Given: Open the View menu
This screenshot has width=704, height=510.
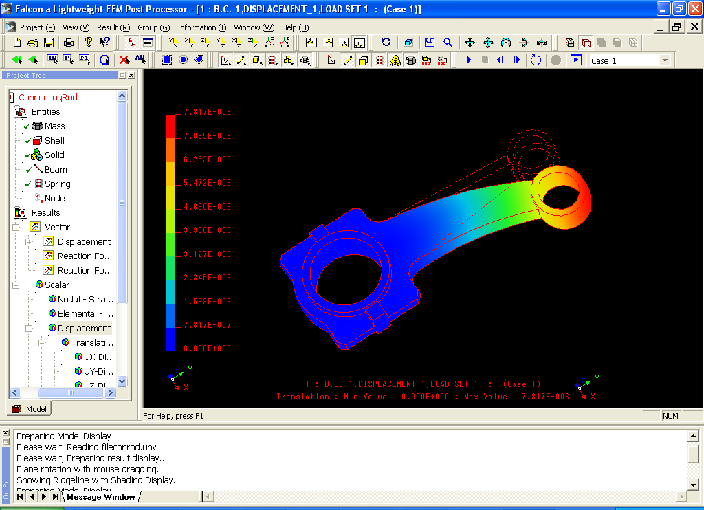Looking at the screenshot, I should point(76,27).
